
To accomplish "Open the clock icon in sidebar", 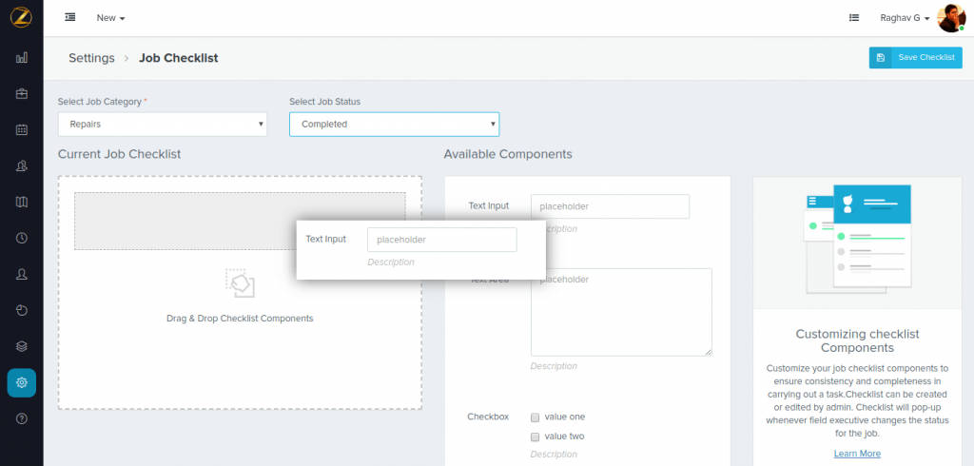I will tap(21, 238).
